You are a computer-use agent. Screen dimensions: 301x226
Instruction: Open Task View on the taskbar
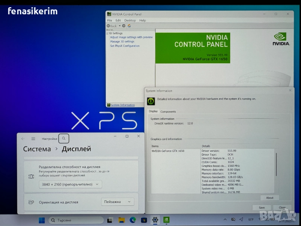point(110,220)
